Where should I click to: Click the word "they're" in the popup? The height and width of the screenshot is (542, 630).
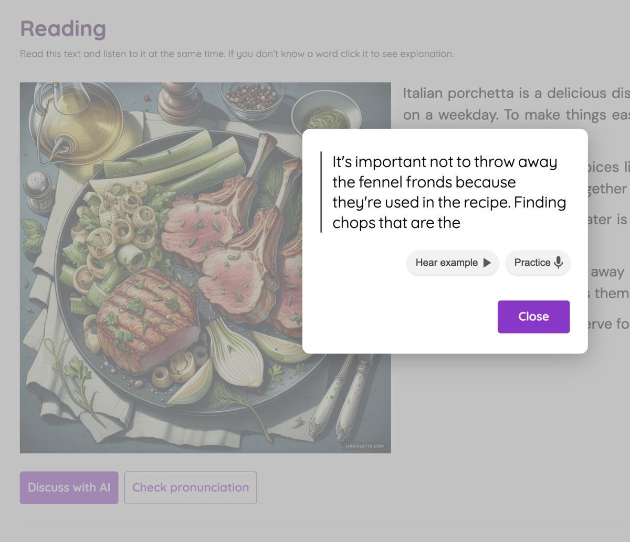click(x=355, y=203)
